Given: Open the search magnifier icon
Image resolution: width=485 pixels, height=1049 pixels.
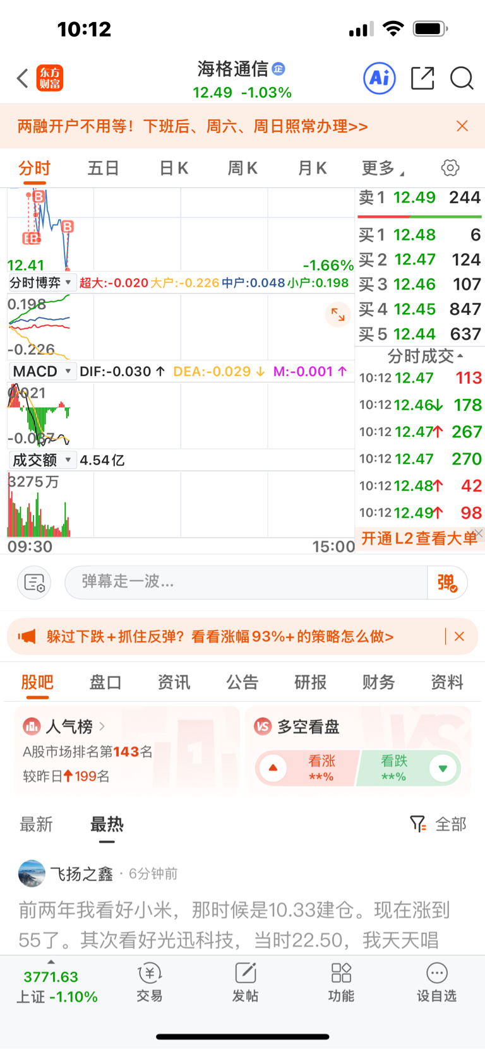Looking at the screenshot, I should [462, 78].
